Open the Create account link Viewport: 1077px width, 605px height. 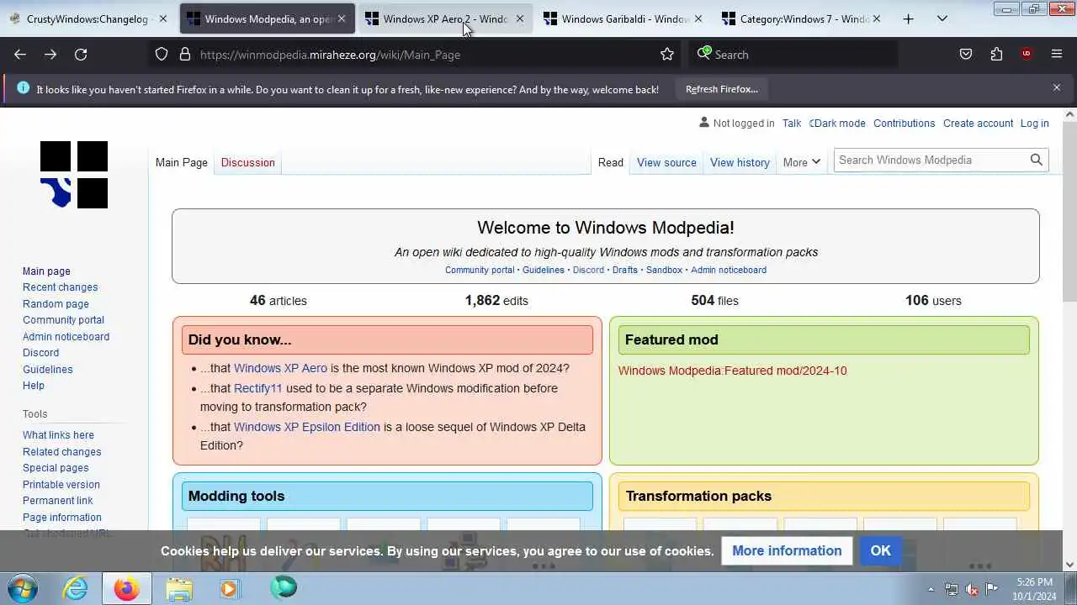pos(978,123)
